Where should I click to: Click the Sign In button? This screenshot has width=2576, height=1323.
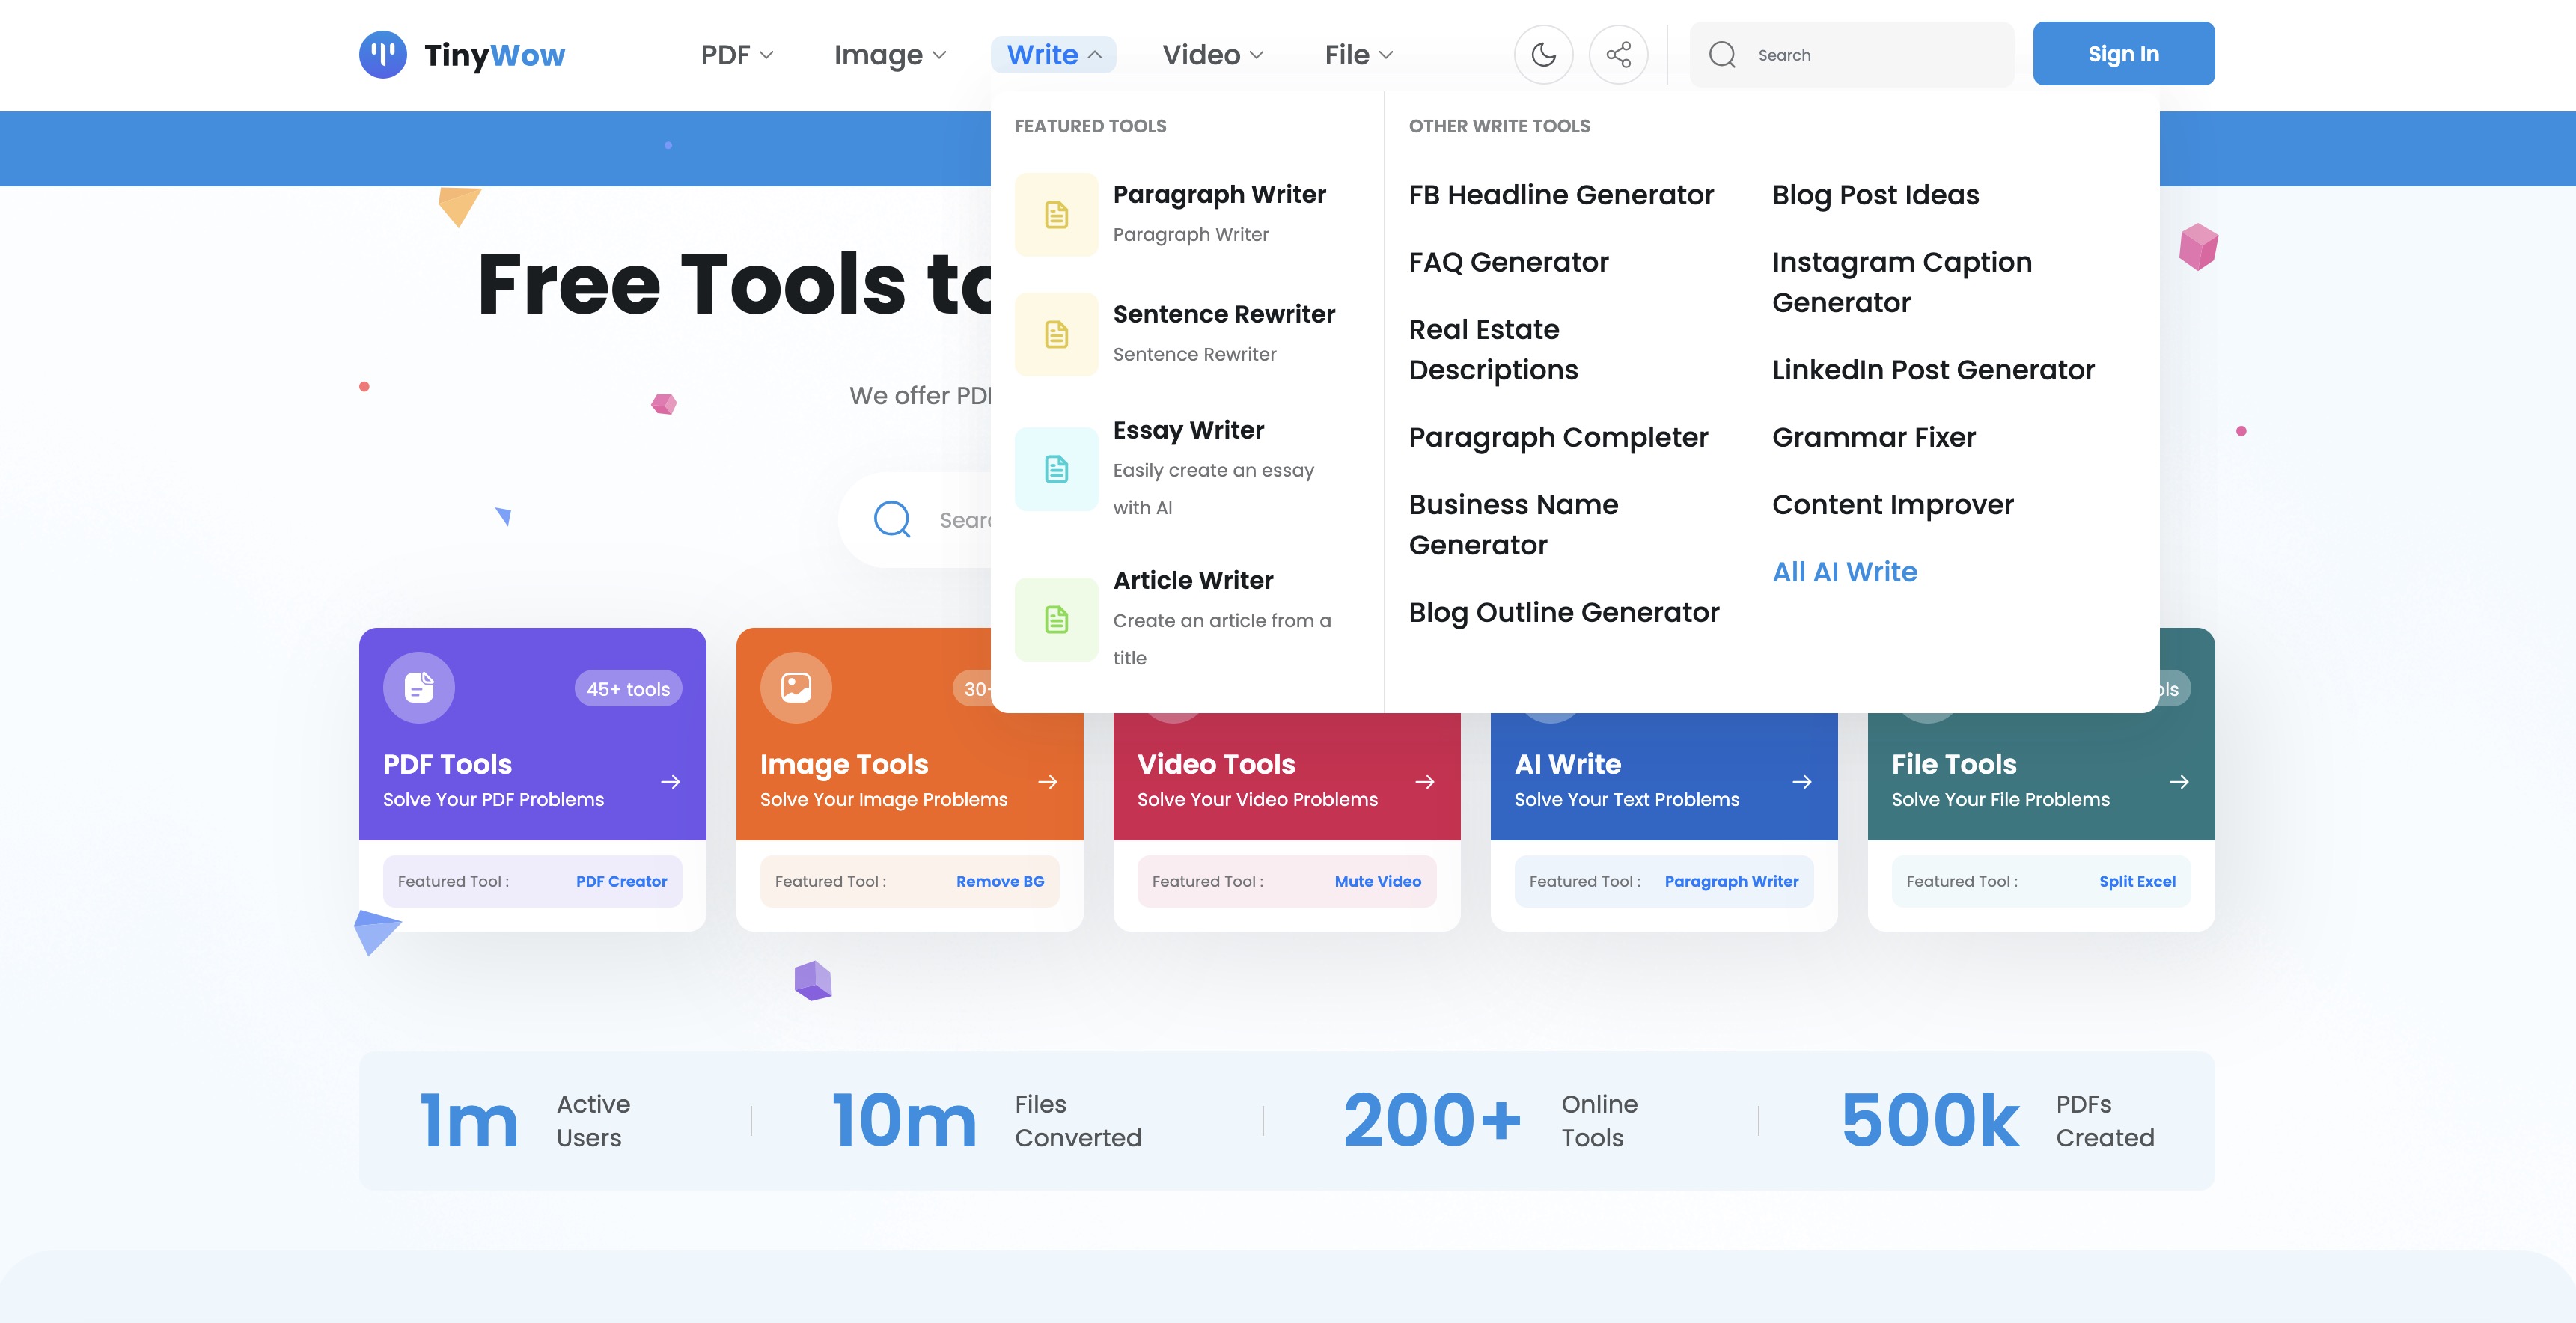click(x=2123, y=54)
